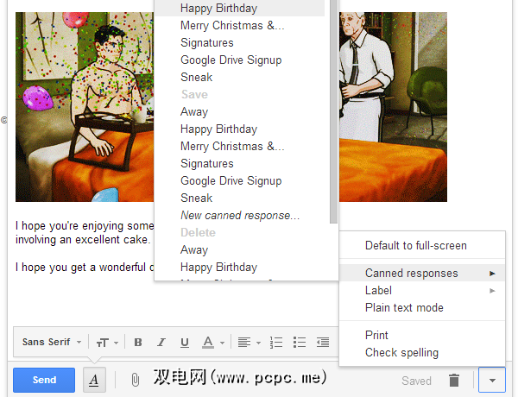Viewport: 518px width, 397px height.
Task: Click the text size TT icon
Action: 103,343
